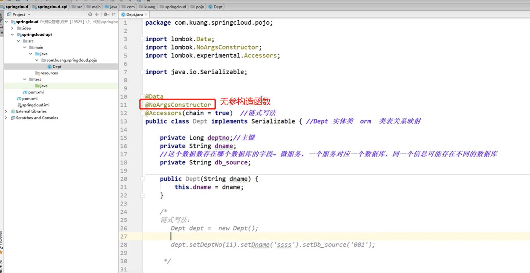Select the .idea folder row
This screenshot has height=273, width=530.
coord(61,28)
